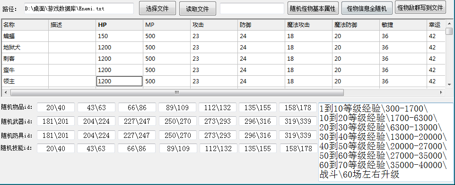Select 幸运 cell 42 in 蛮牛 row
This screenshot has height=185, width=455.
pyautogui.click(x=436, y=70)
